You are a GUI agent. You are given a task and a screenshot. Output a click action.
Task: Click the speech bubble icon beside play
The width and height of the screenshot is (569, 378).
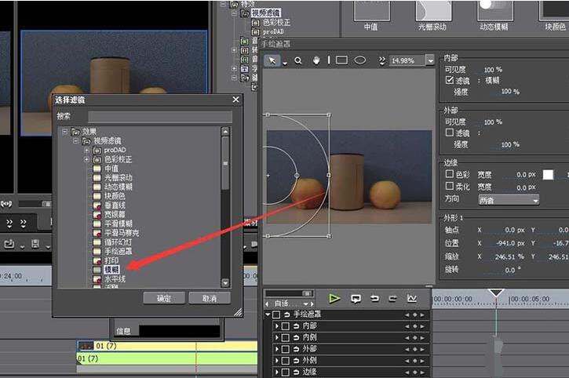[x=356, y=298]
